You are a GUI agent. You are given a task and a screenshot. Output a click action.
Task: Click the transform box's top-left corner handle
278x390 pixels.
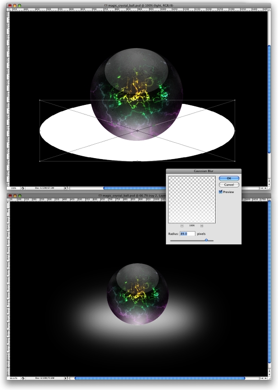[x=40, y=100]
